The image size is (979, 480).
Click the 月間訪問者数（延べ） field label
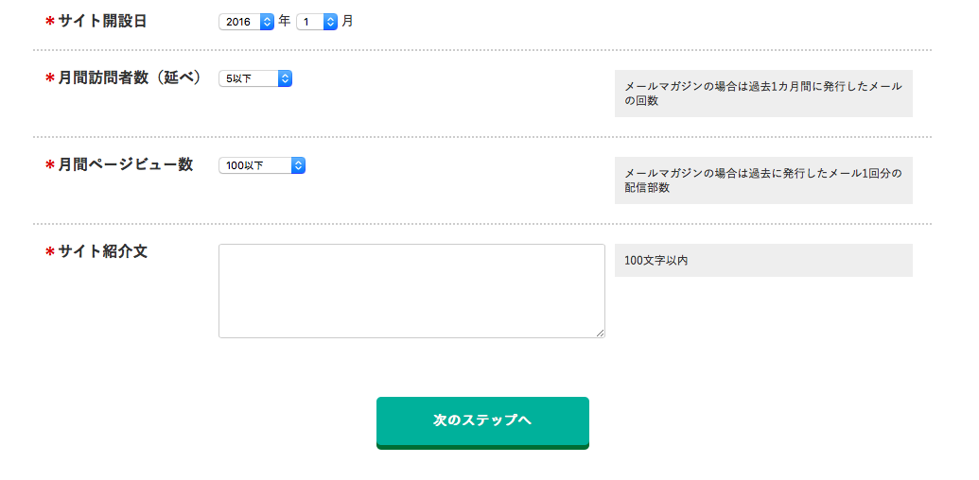[x=131, y=77]
